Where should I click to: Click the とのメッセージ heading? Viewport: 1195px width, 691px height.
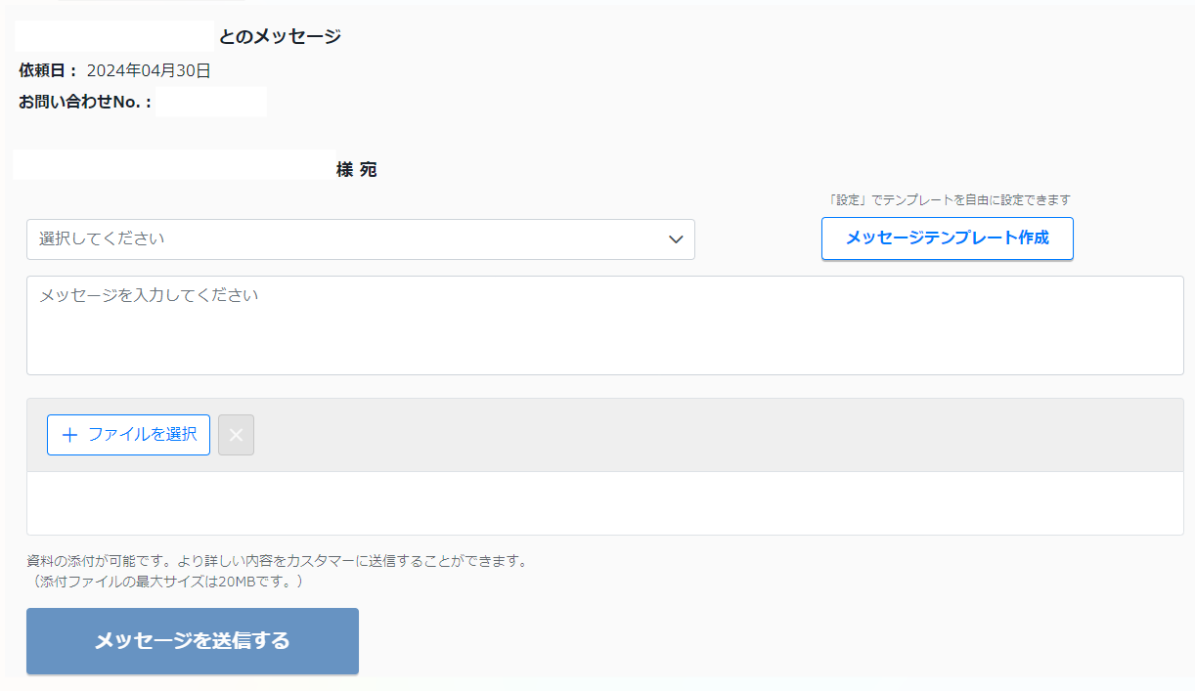coord(280,37)
